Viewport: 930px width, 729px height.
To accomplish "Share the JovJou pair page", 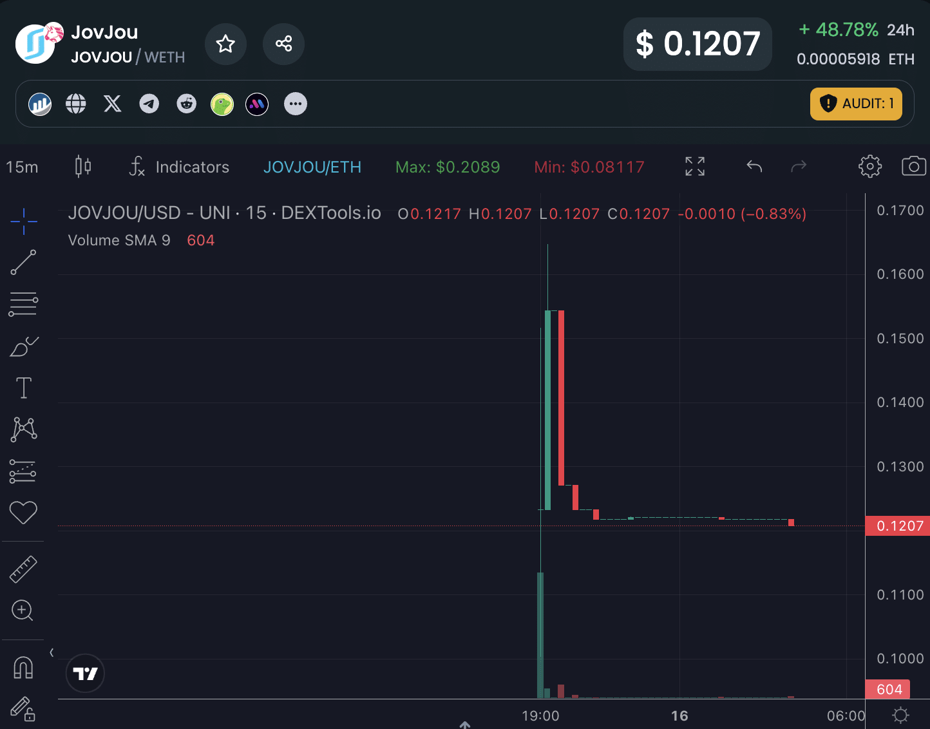I will [x=283, y=44].
